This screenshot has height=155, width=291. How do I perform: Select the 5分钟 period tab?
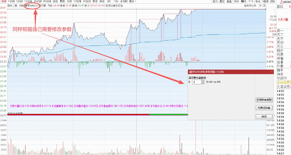tap(19, 1)
